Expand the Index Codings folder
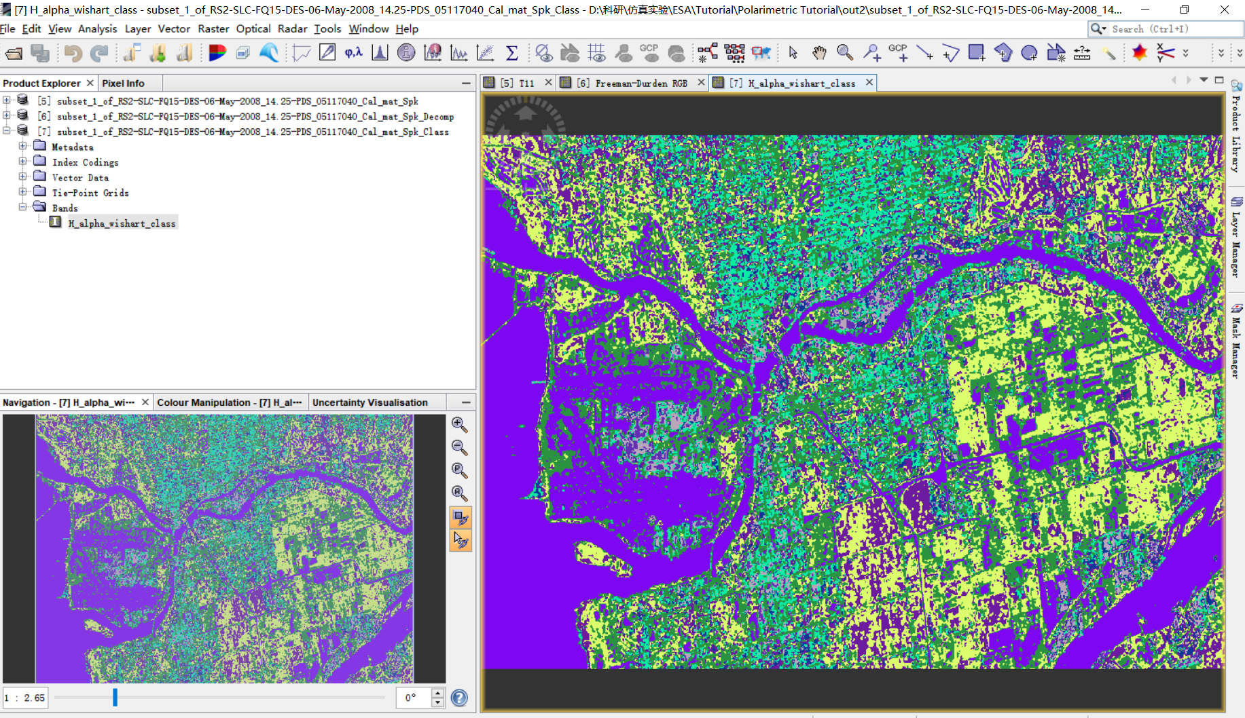Image resolution: width=1245 pixels, height=718 pixels. (23, 162)
